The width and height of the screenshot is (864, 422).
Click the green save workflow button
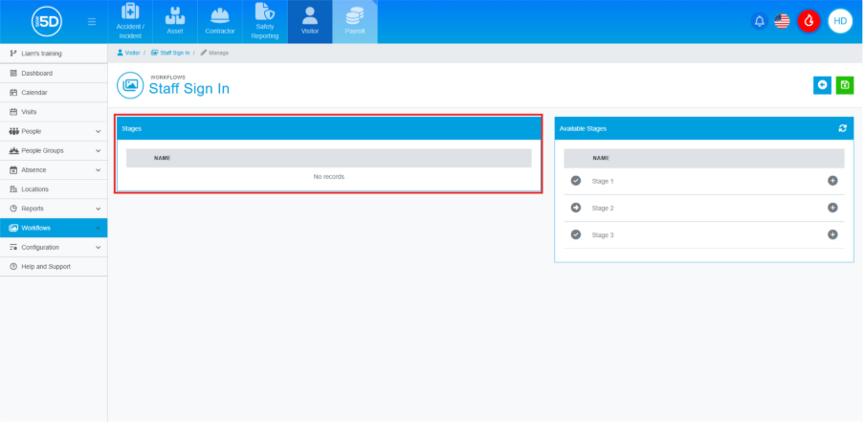(x=845, y=85)
